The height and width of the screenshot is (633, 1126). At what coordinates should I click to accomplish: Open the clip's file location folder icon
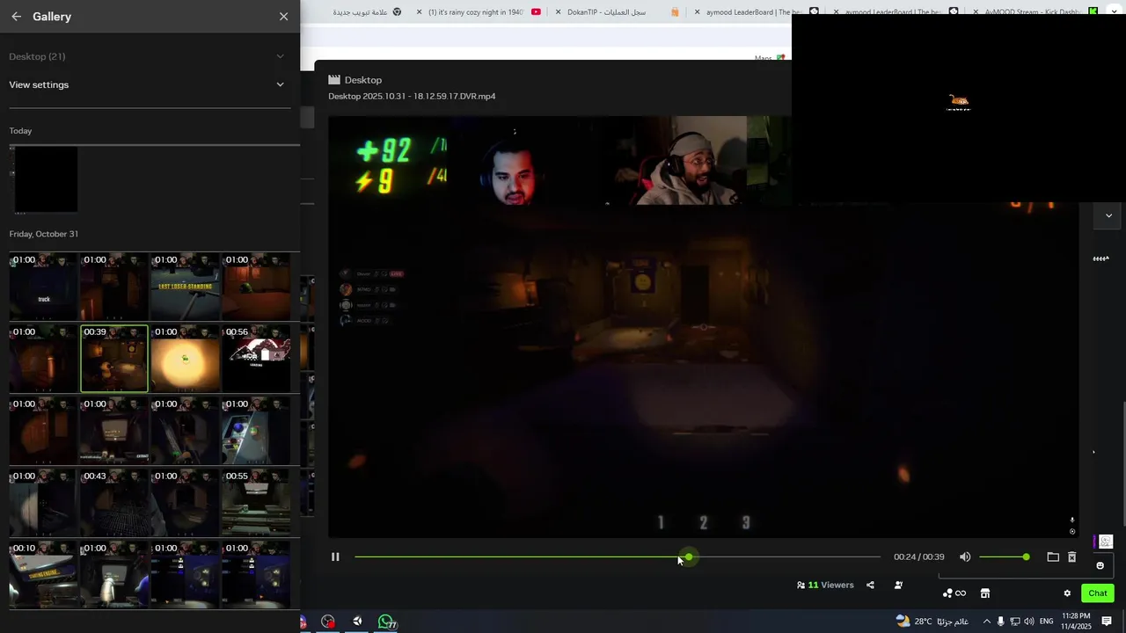(x=1053, y=557)
